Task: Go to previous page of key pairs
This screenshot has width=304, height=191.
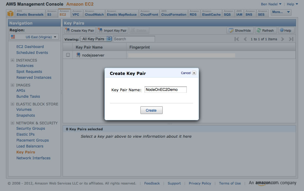Action: pyautogui.click(x=245, y=39)
